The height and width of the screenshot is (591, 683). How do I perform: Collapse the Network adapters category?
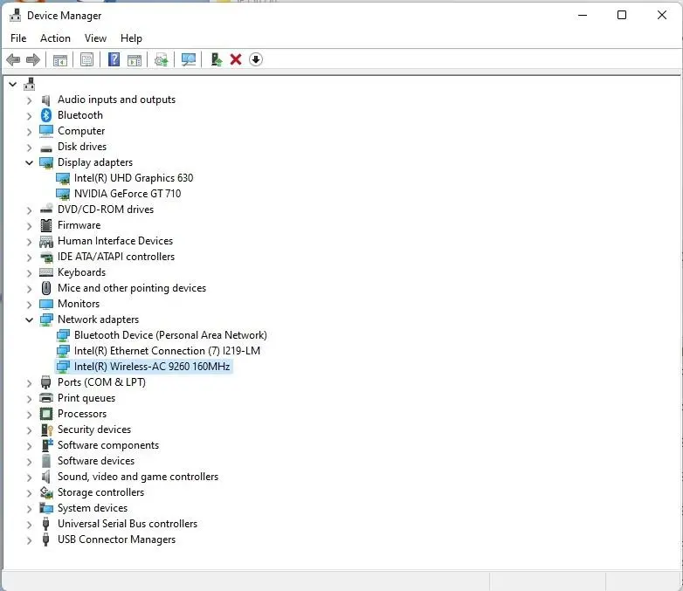(29, 320)
